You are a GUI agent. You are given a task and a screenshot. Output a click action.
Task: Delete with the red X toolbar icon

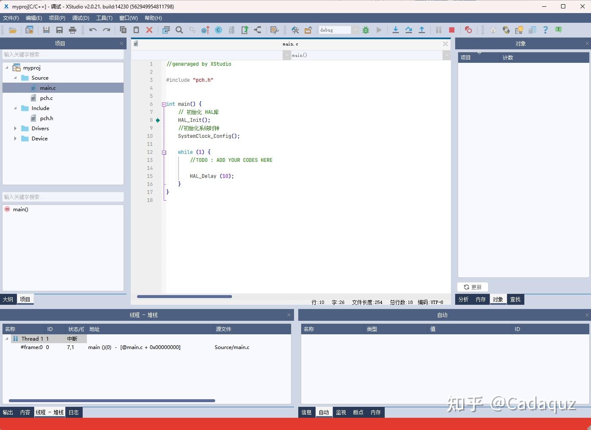pos(149,30)
